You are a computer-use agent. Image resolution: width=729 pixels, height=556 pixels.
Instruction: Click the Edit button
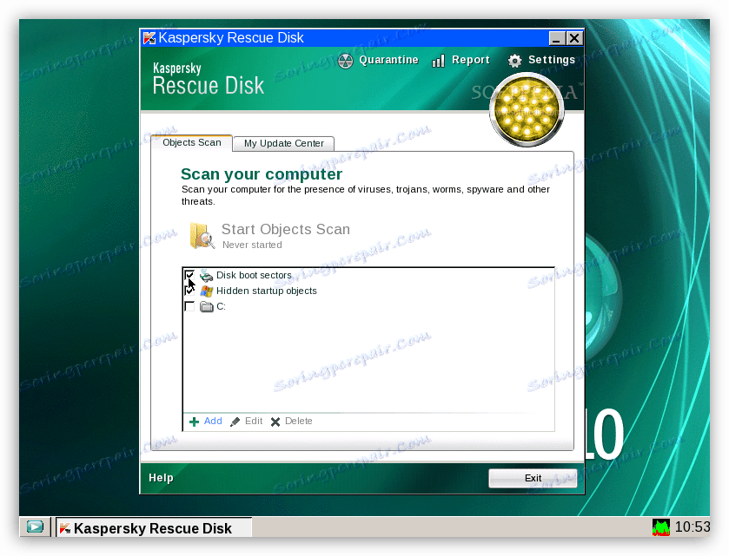(254, 421)
